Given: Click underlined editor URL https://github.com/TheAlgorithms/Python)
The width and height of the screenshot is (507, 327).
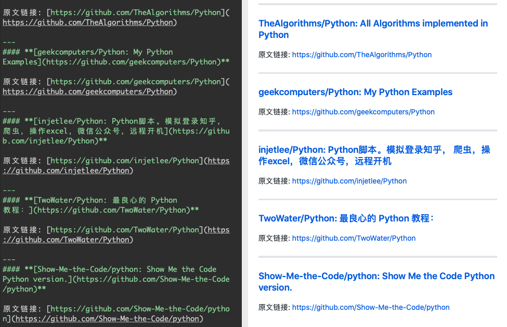Looking at the screenshot, I should 90,22.
